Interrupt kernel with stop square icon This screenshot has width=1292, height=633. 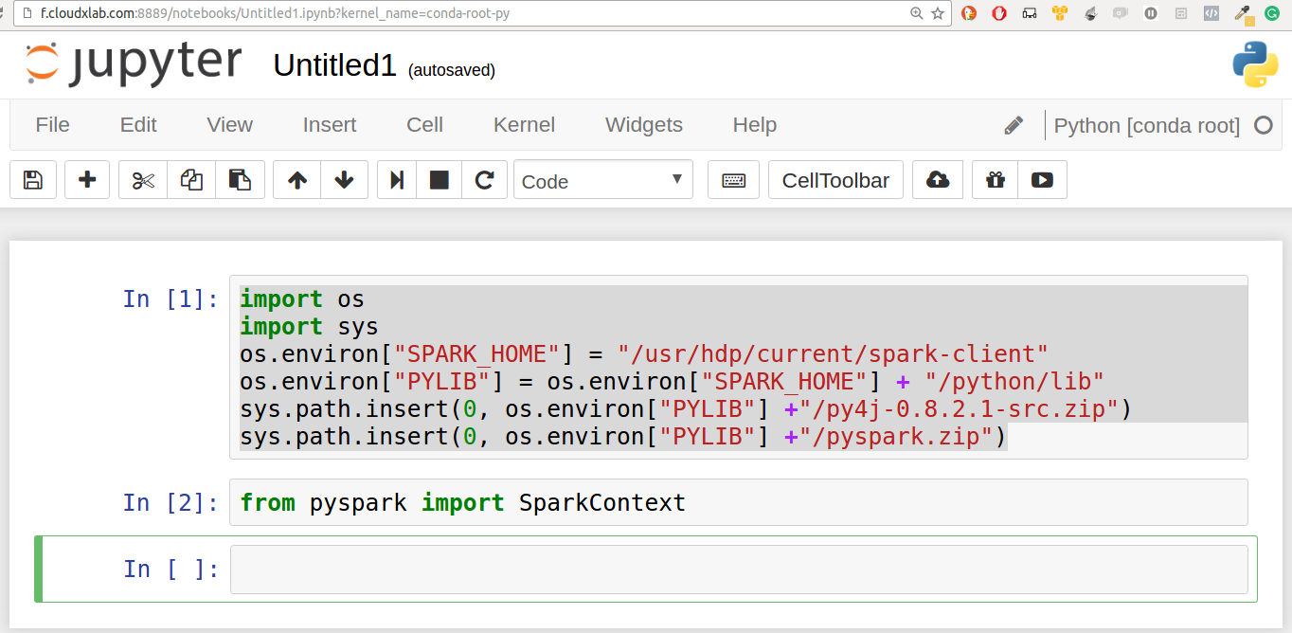coord(440,180)
